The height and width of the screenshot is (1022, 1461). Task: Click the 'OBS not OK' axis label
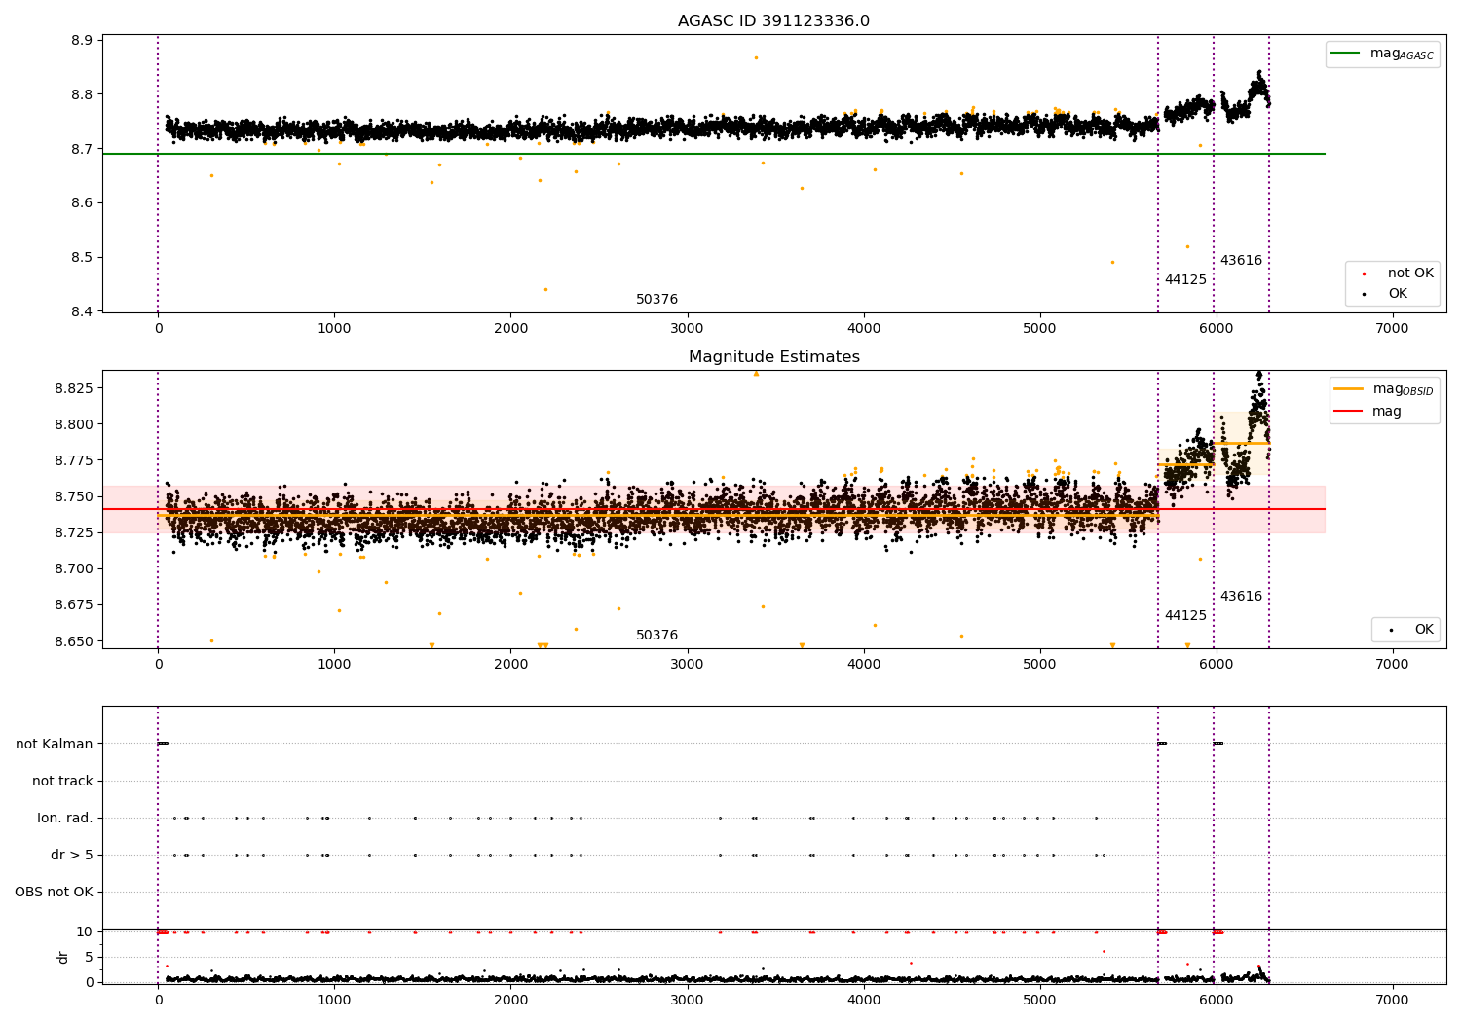tap(55, 892)
